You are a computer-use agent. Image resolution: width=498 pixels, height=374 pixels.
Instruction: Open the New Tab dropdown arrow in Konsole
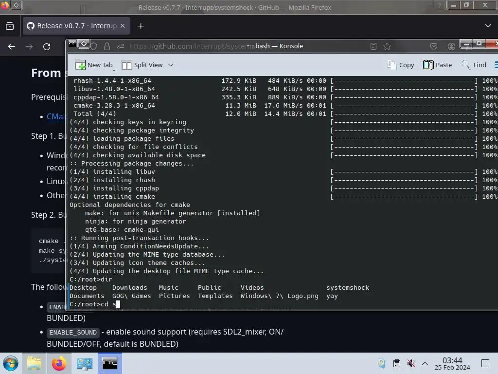(x=114, y=70)
